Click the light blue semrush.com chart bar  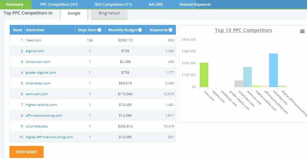[x=248, y=77]
